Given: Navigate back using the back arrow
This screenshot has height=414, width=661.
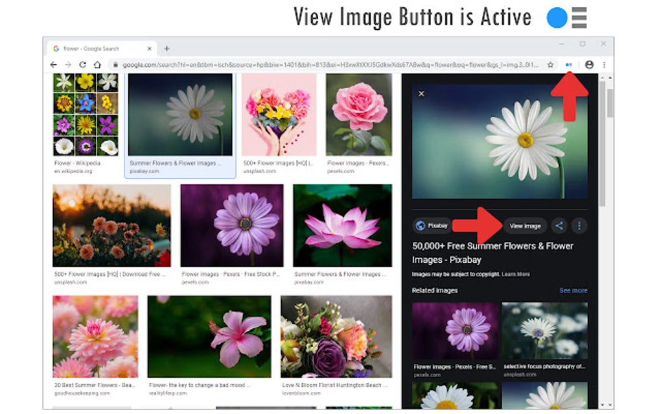Looking at the screenshot, I should click(53, 64).
